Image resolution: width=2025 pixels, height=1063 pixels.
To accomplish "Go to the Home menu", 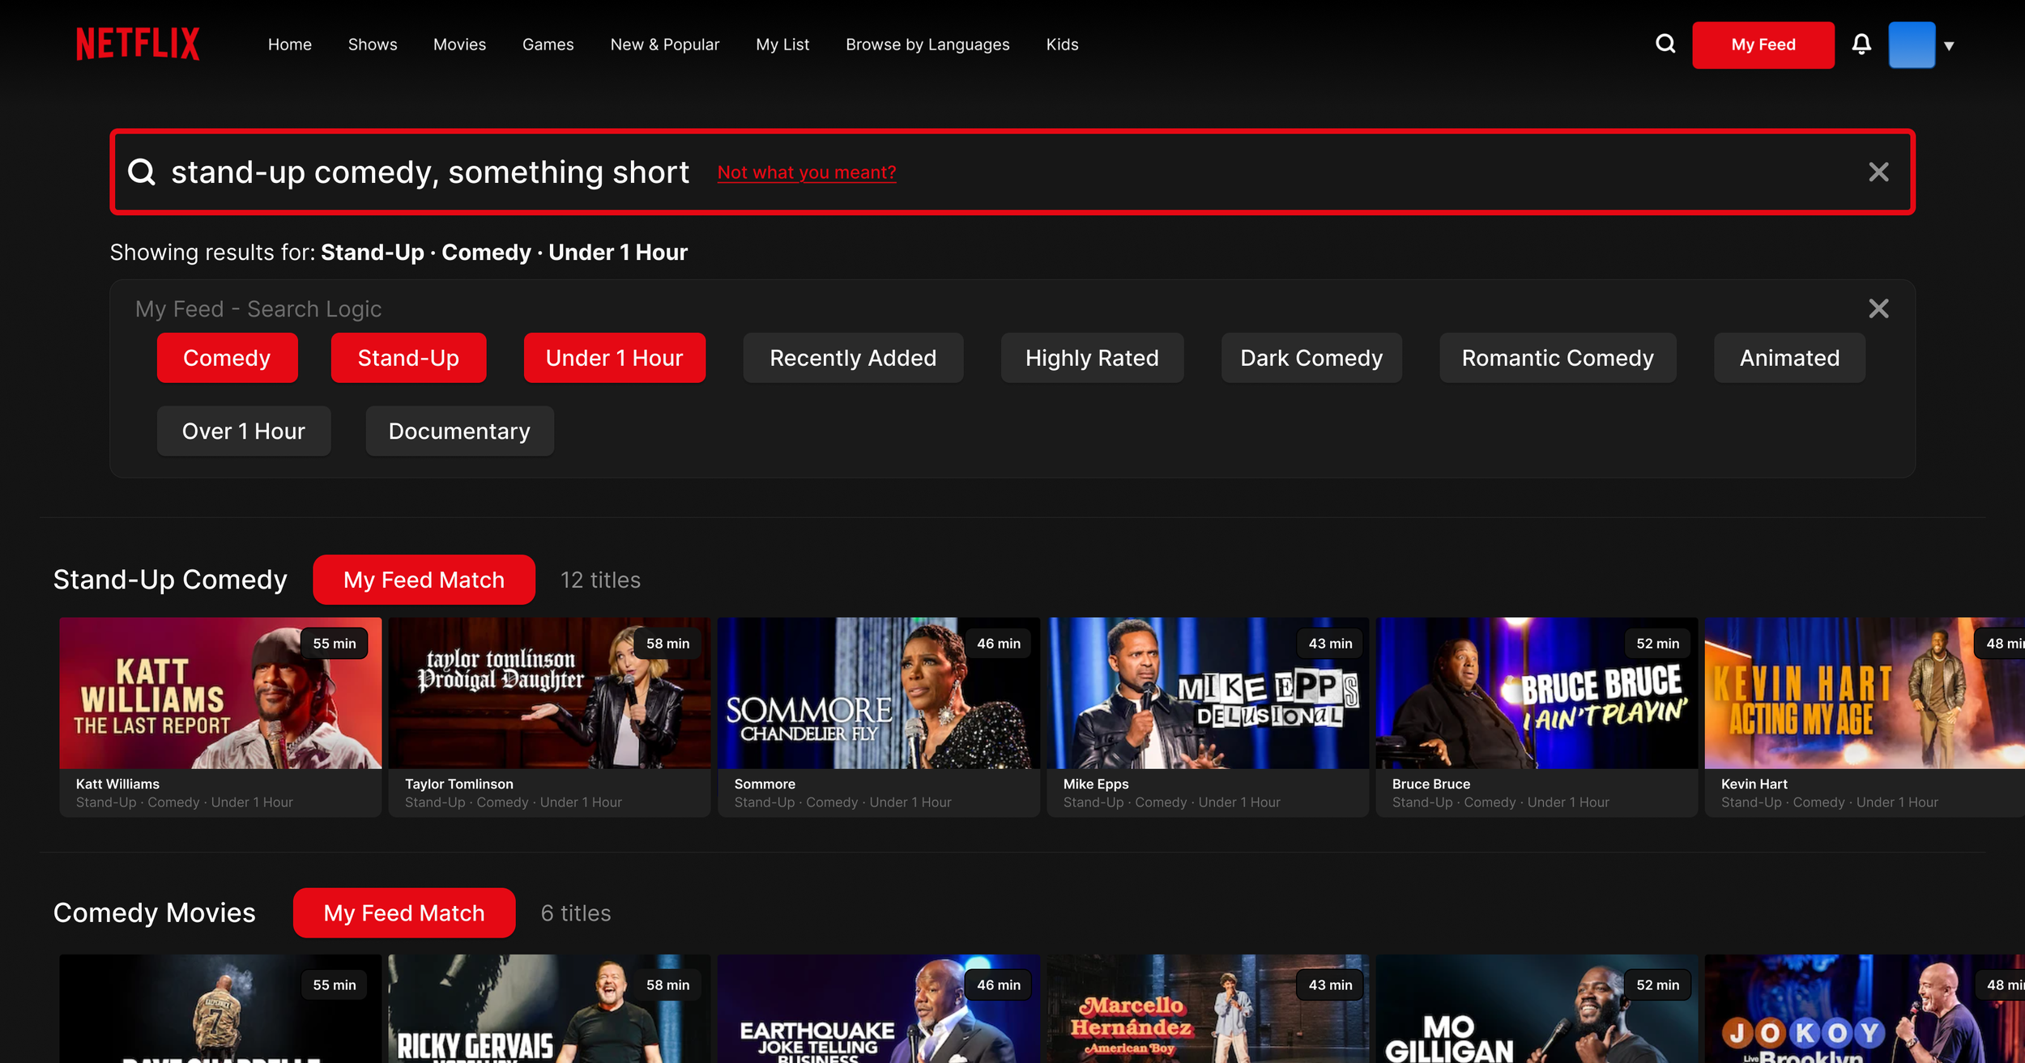I will click(290, 45).
